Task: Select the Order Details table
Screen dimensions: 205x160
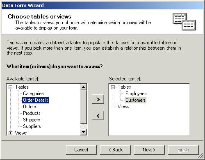Action: (x=36, y=100)
